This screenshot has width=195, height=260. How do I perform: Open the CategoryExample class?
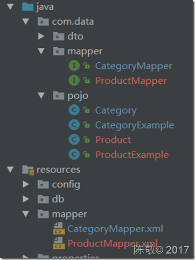(x=135, y=125)
